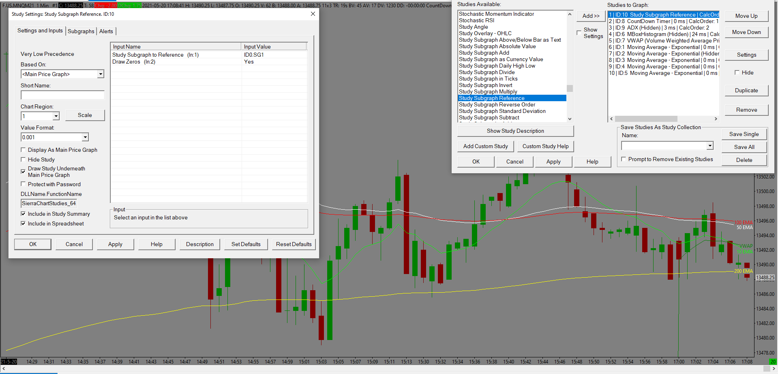Image resolution: width=778 pixels, height=374 pixels.
Task: Click the DLLName.FunctionName field
Action: [x=49, y=203]
